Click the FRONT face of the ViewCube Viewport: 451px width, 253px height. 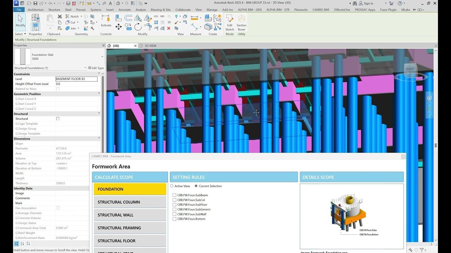410,69
